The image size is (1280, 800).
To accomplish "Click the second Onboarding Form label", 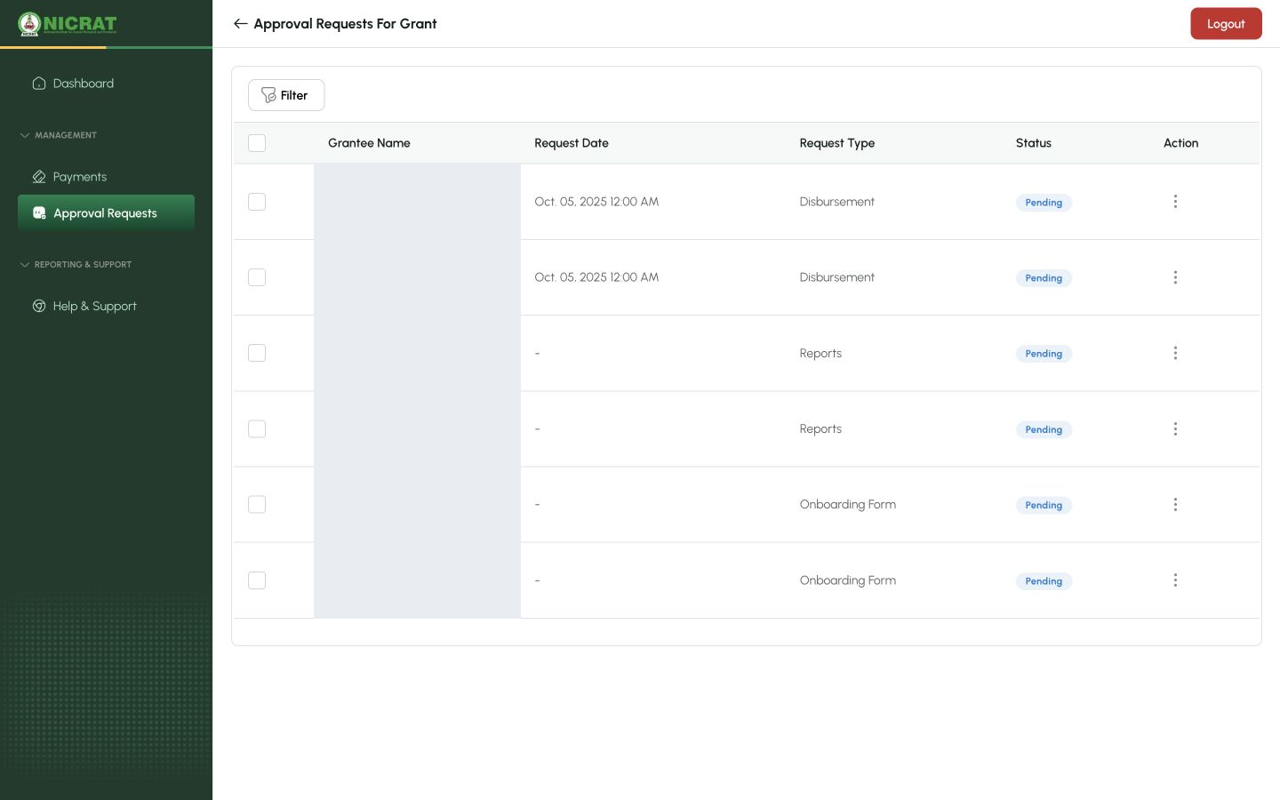I will [x=847, y=580].
